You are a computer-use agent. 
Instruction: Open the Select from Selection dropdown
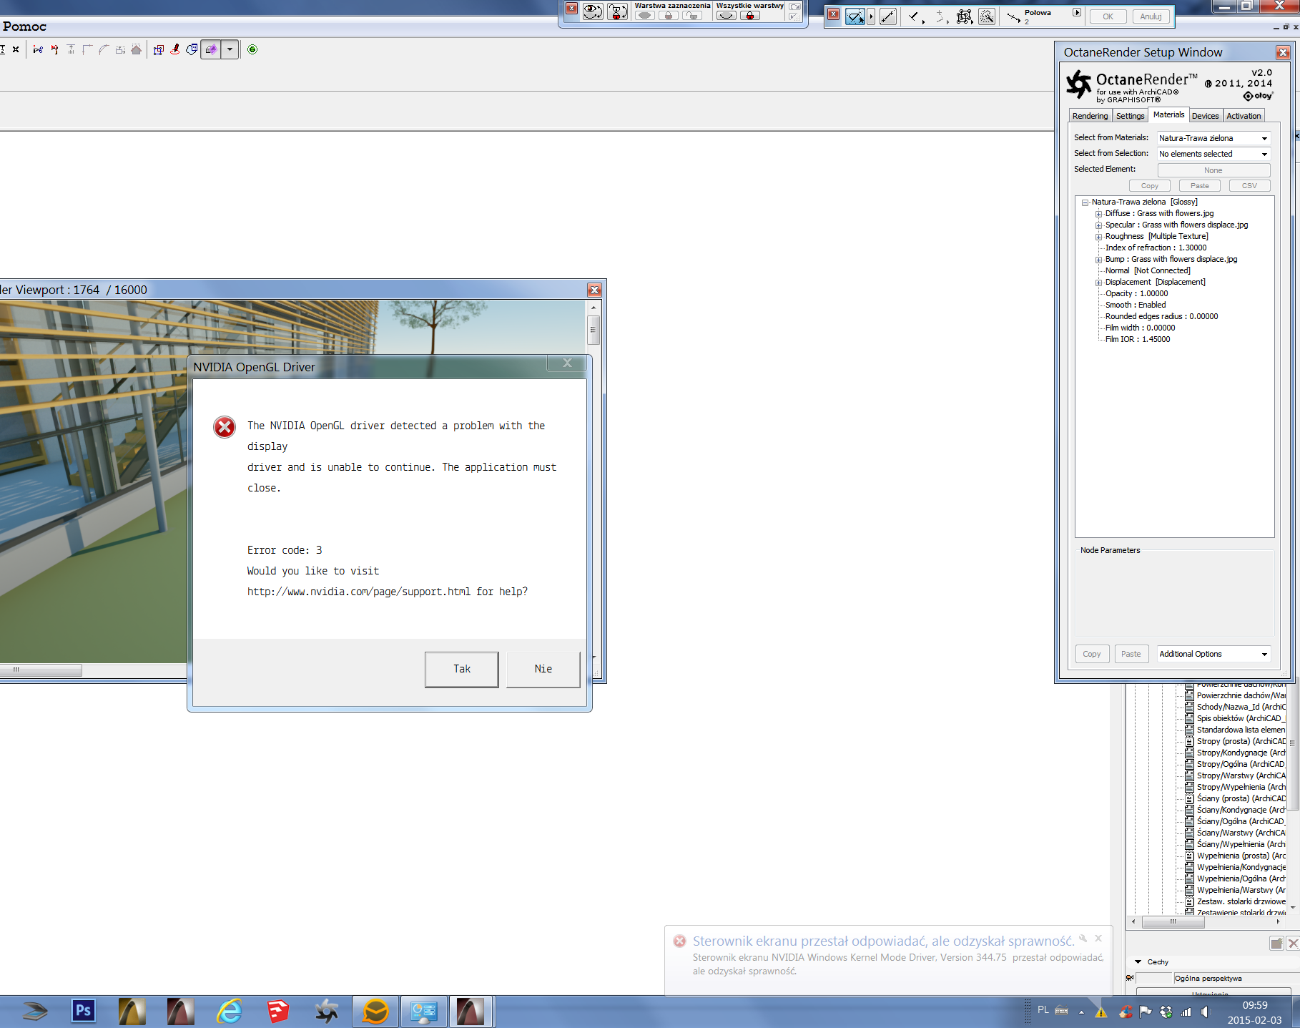click(1213, 154)
